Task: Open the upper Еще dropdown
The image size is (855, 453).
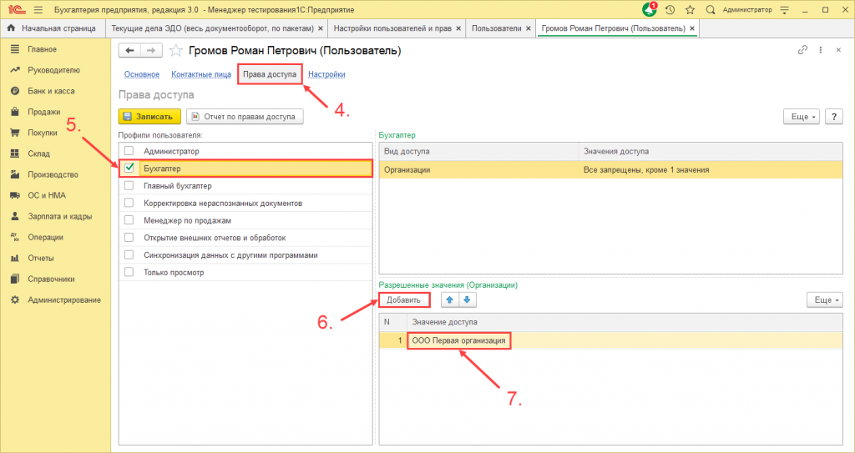Action: pyautogui.click(x=802, y=117)
